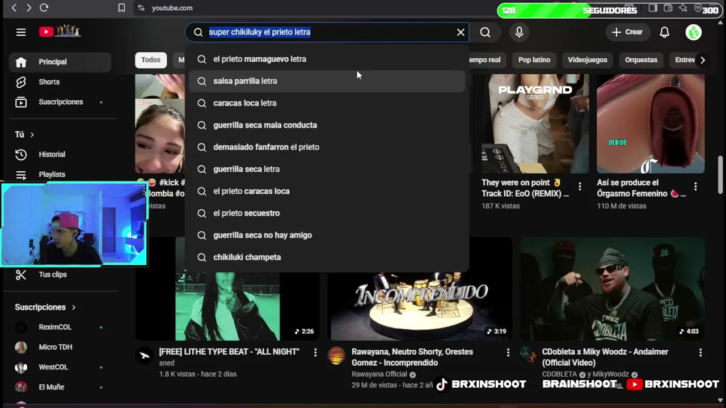Screen dimensions: 726x408
Task: Open Playlists in the sidebar
Action: coord(60,174)
